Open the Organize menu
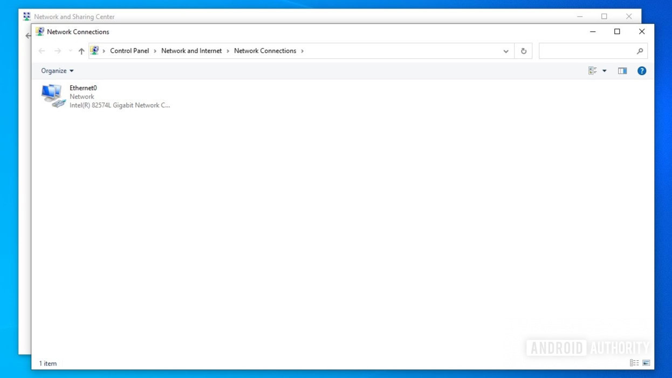The height and width of the screenshot is (378, 672). [57, 71]
